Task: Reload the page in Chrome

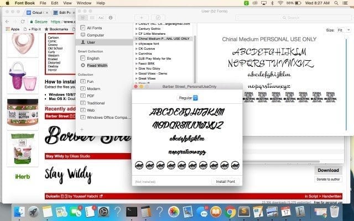Action: (x=23, y=22)
